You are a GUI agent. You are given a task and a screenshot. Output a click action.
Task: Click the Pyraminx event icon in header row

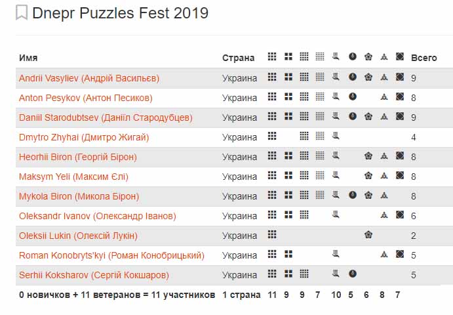(x=384, y=56)
